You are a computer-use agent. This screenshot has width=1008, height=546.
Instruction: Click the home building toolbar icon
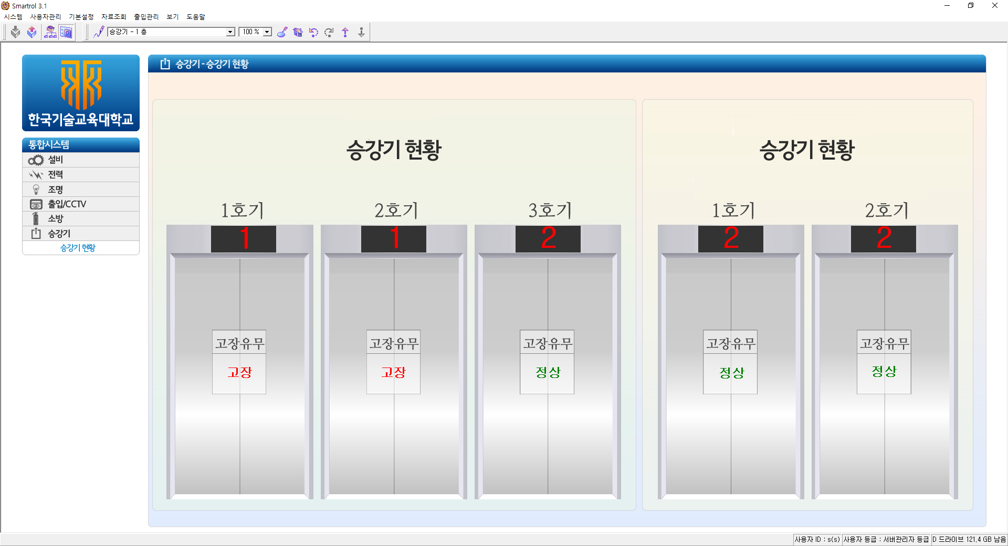coord(298,32)
